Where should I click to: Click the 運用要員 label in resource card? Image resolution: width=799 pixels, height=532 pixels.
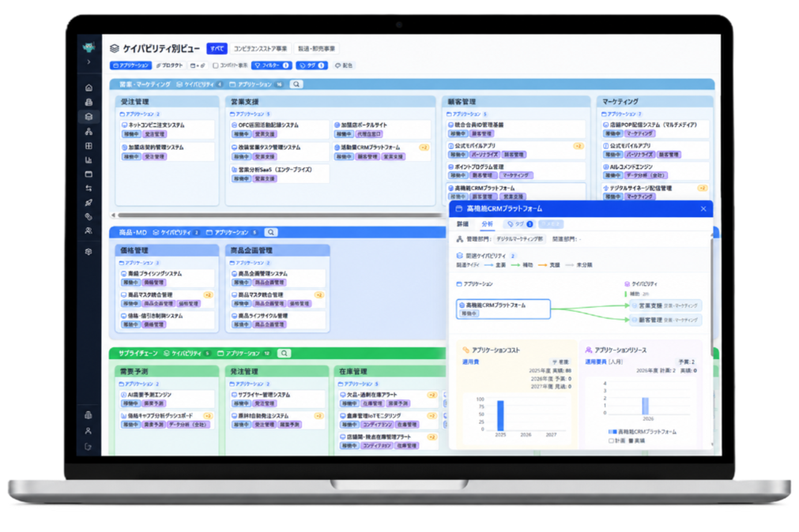pyautogui.click(x=595, y=362)
